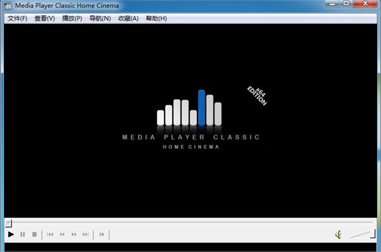Click the seek bar handle

(8, 223)
